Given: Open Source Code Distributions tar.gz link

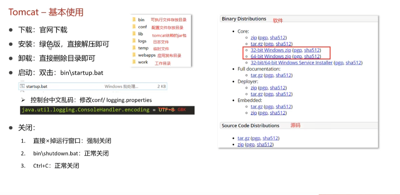Looking at the screenshot, I should click(x=243, y=138).
